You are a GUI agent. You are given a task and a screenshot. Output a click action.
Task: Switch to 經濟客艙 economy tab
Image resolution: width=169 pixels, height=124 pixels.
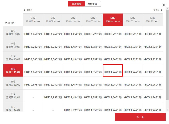pyautogui.click(x=76, y=4)
